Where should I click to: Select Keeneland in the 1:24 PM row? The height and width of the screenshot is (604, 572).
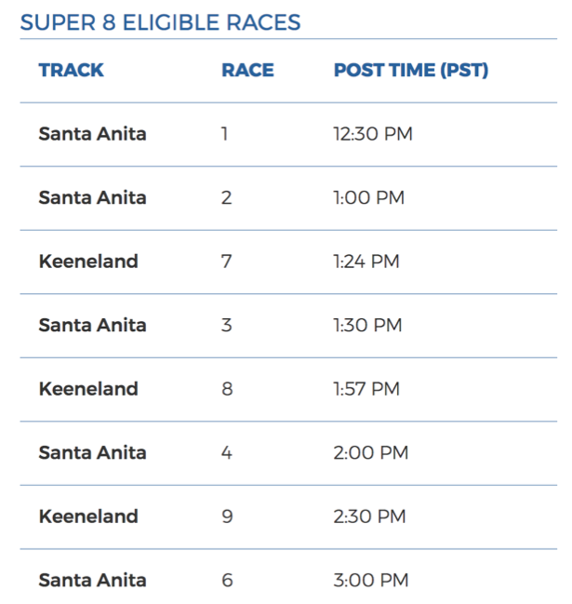(88, 262)
